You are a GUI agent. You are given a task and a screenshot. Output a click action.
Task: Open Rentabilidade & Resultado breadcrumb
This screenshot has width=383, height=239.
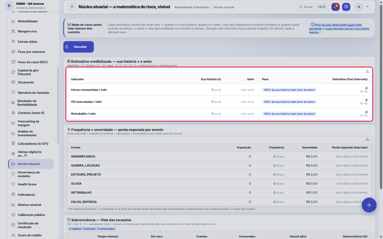pyautogui.click(x=191, y=7)
